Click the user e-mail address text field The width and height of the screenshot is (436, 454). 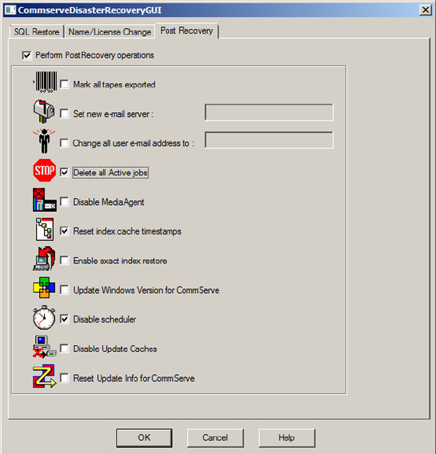click(269, 140)
